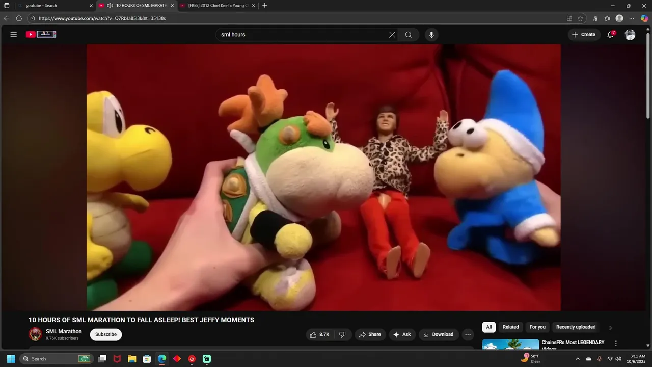Click the address bar URL
The height and width of the screenshot is (367, 652).
click(x=102, y=18)
